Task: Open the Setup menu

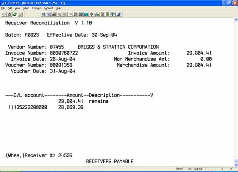Action: pos(26,8)
